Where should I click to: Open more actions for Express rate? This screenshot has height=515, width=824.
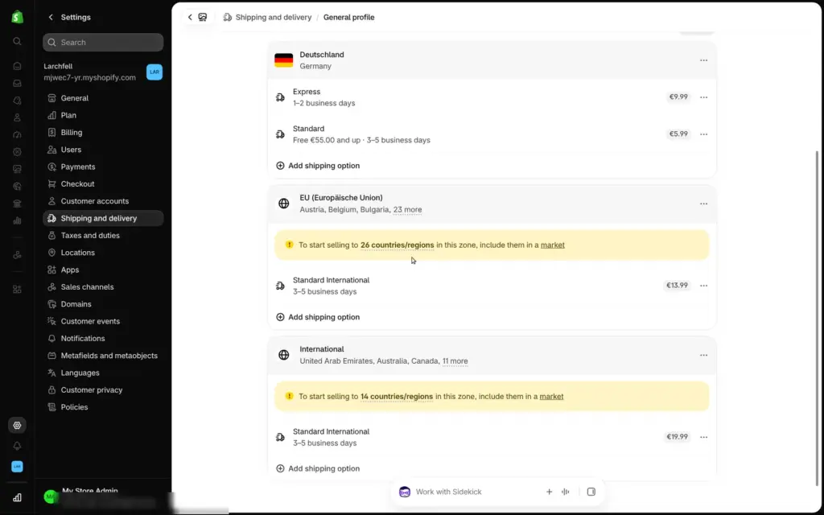pos(703,97)
